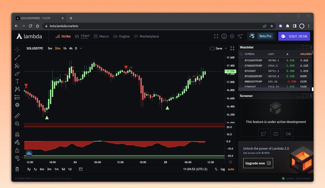
Task: Click the cube icon beside Beta Pro
Action: pos(252,36)
